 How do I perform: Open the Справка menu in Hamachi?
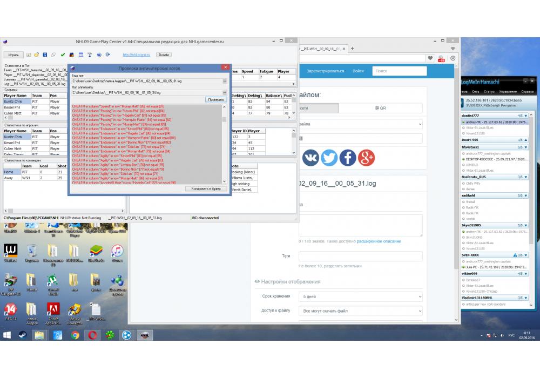point(528,91)
